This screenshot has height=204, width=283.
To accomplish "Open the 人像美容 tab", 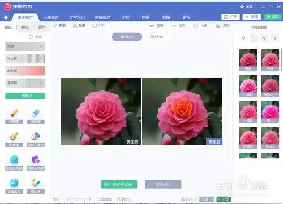I will pos(51,18).
